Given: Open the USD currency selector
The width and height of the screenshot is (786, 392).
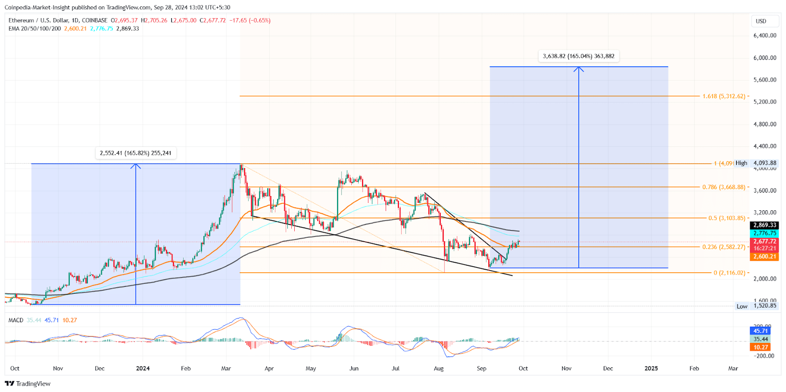Looking at the screenshot, I should 765,21.
